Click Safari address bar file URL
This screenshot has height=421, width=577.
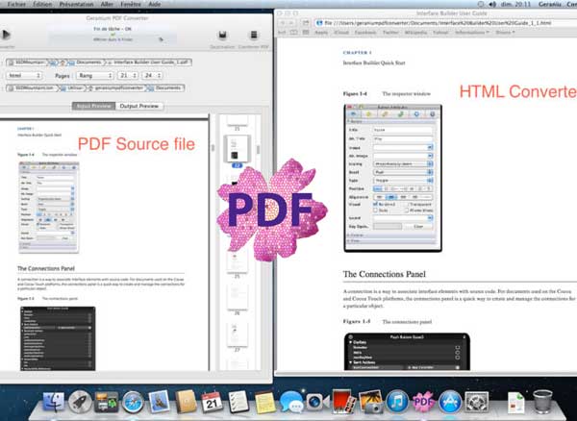coord(445,23)
